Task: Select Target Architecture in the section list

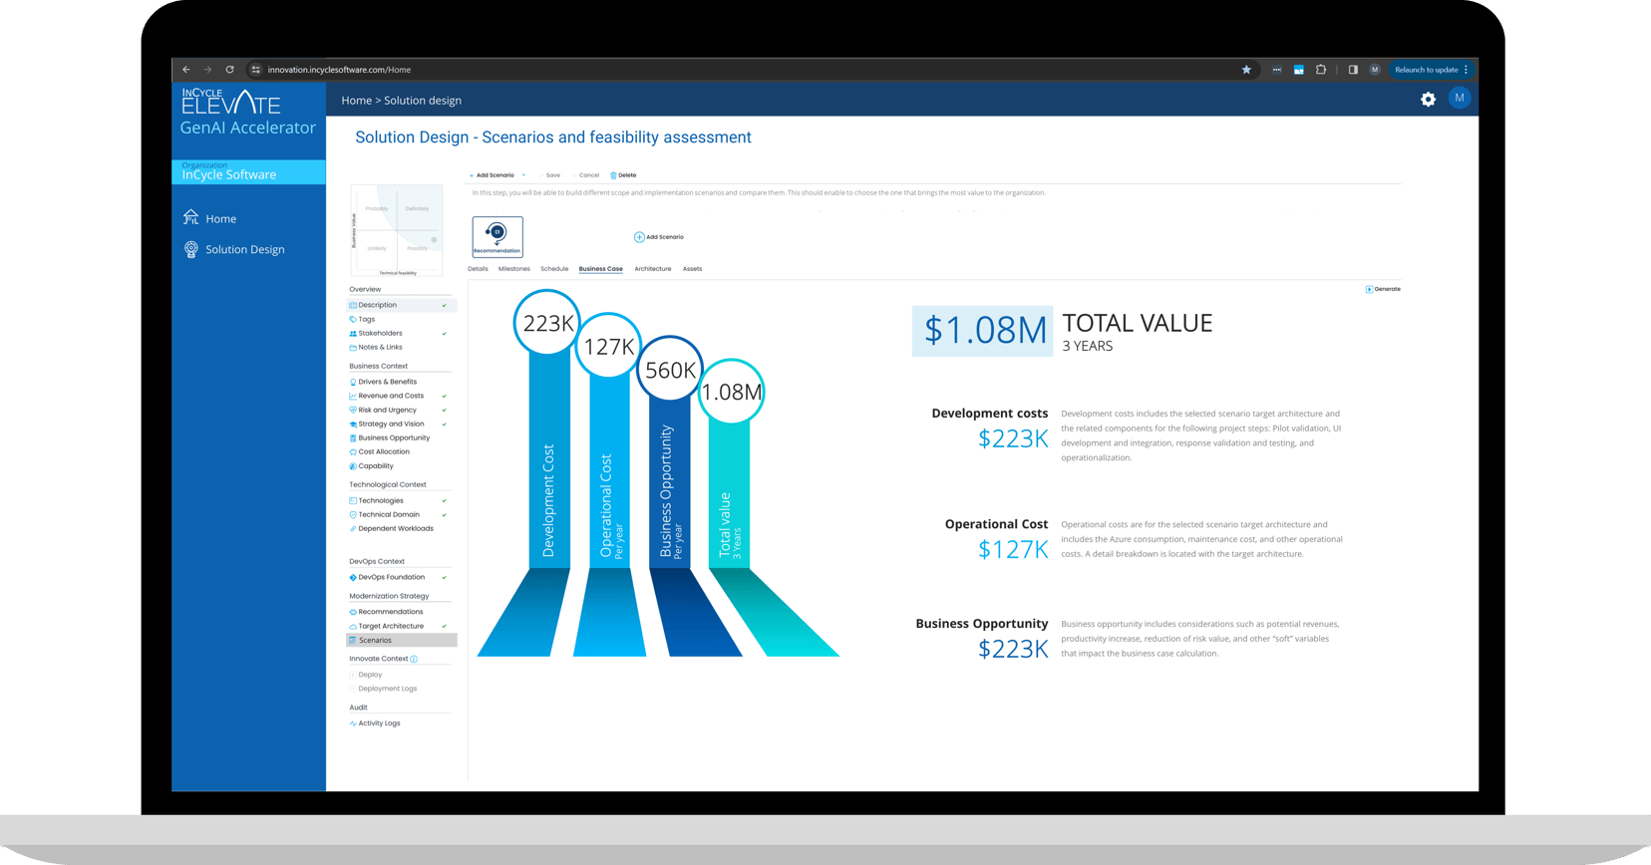Action: coord(391,626)
